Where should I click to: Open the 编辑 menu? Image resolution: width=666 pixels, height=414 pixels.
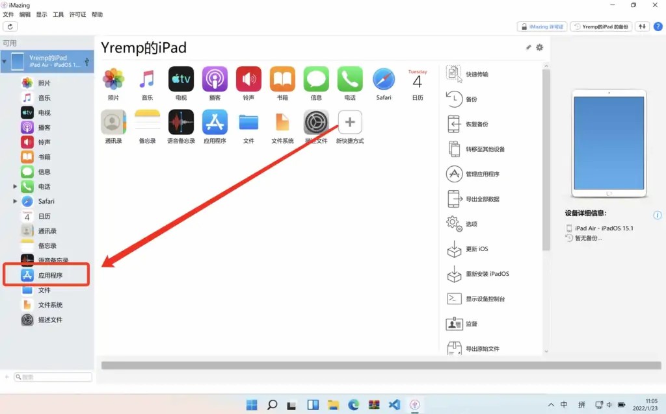click(25, 14)
